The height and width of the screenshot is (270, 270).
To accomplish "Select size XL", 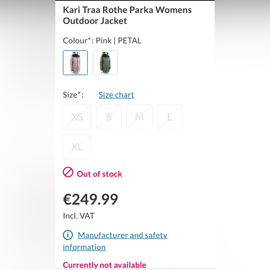I will (x=77, y=147).
